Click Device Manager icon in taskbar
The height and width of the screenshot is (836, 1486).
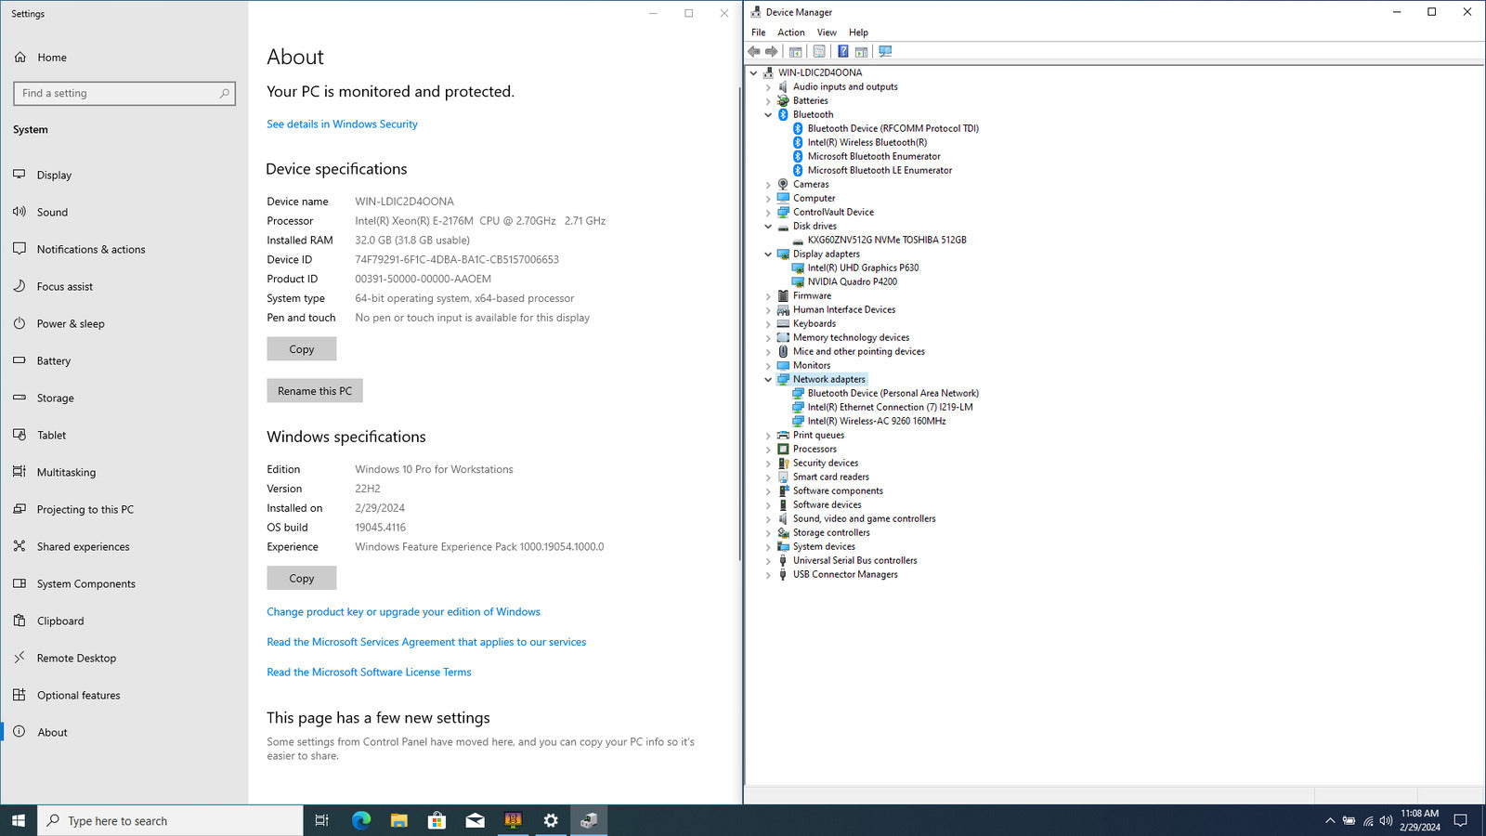(589, 820)
